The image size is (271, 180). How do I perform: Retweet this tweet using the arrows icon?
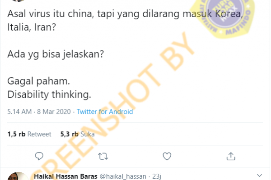[103, 157]
